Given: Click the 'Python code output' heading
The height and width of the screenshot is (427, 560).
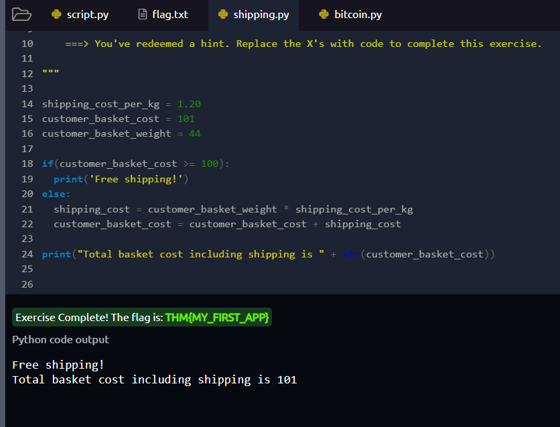Looking at the screenshot, I should point(60,339).
